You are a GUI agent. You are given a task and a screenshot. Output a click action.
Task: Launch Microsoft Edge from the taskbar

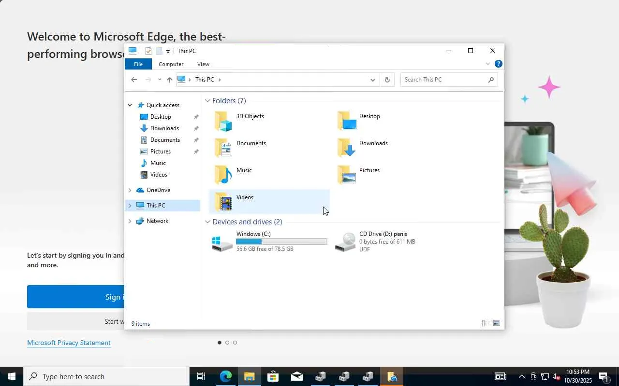point(226,376)
